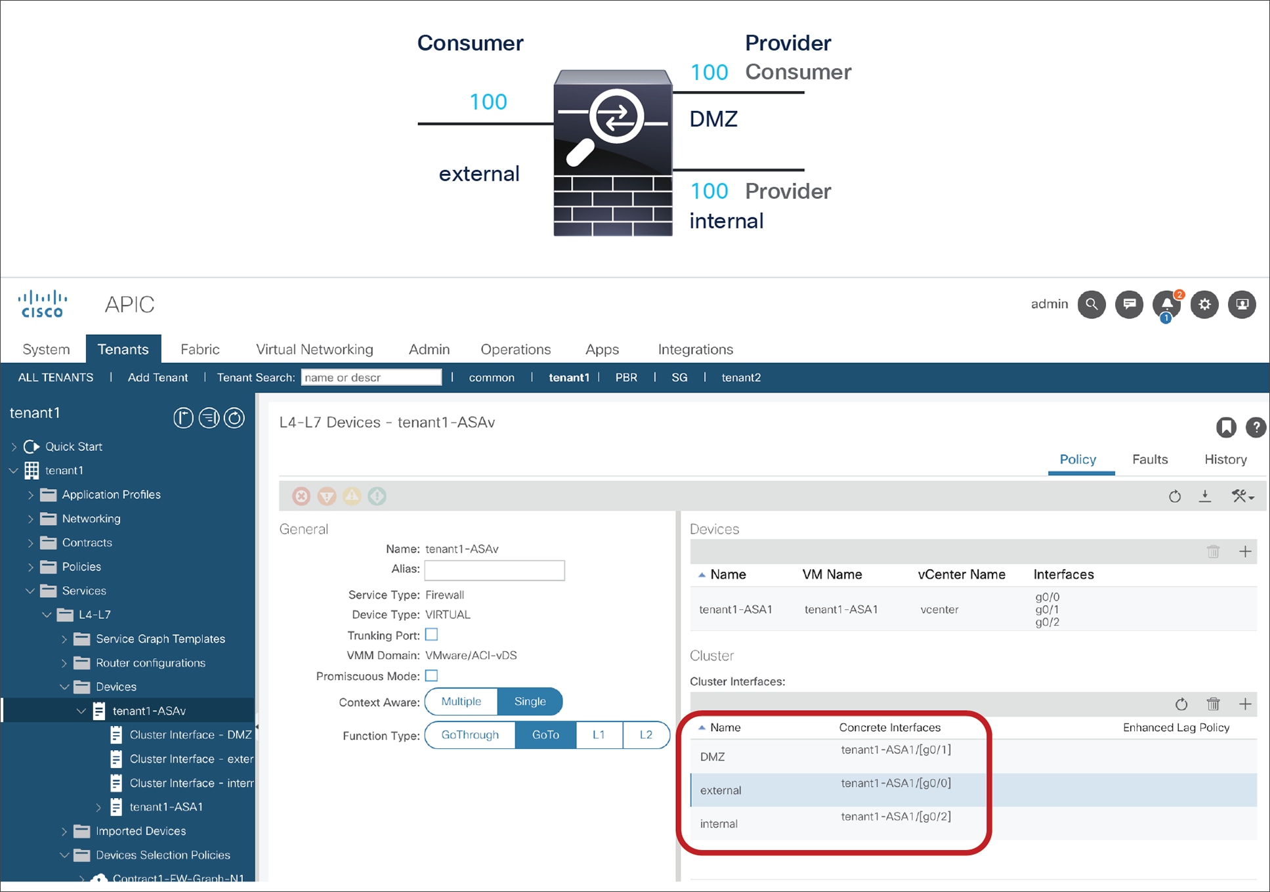This screenshot has width=1270, height=892.
Task: Sort Cluster Interfaces by Name column
Action: tap(725, 727)
